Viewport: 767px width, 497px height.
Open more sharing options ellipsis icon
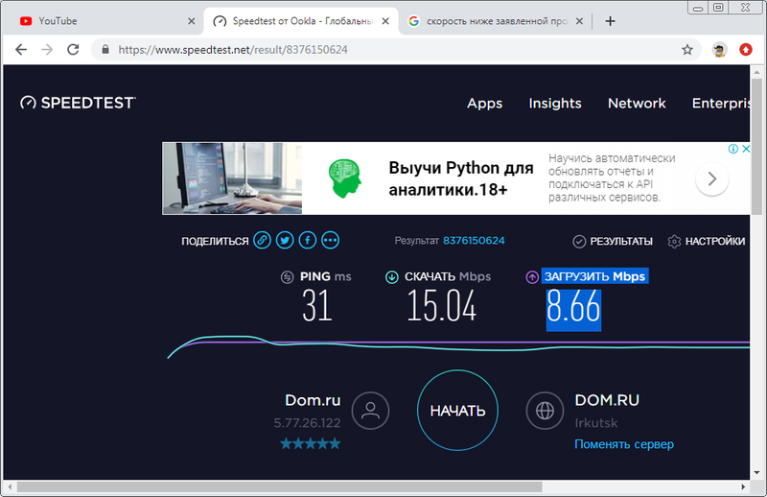click(x=331, y=241)
